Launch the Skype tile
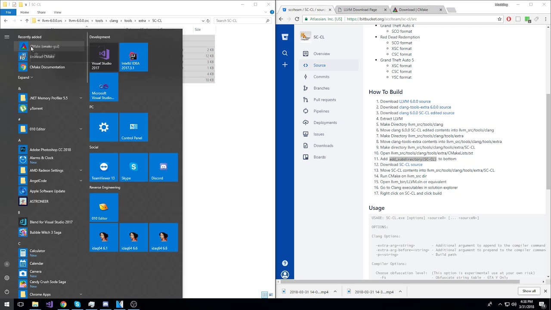 click(133, 167)
